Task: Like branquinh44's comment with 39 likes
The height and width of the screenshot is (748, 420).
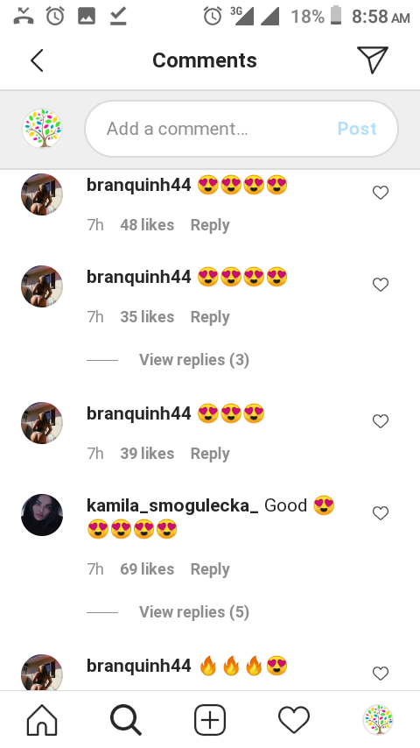Action: [x=381, y=421]
